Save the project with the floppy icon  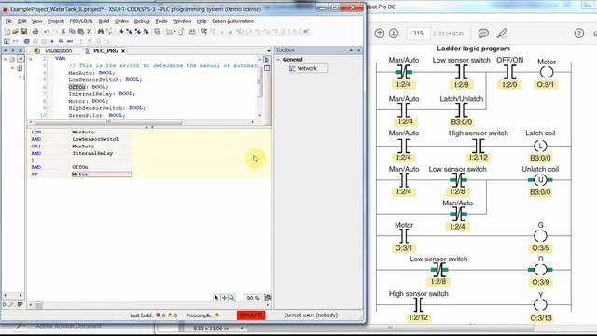tap(24, 31)
